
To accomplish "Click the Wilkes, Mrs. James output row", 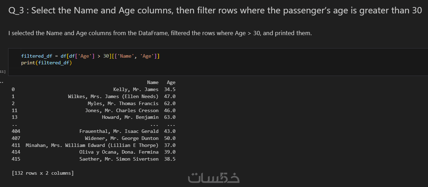I will pos(113,96).
